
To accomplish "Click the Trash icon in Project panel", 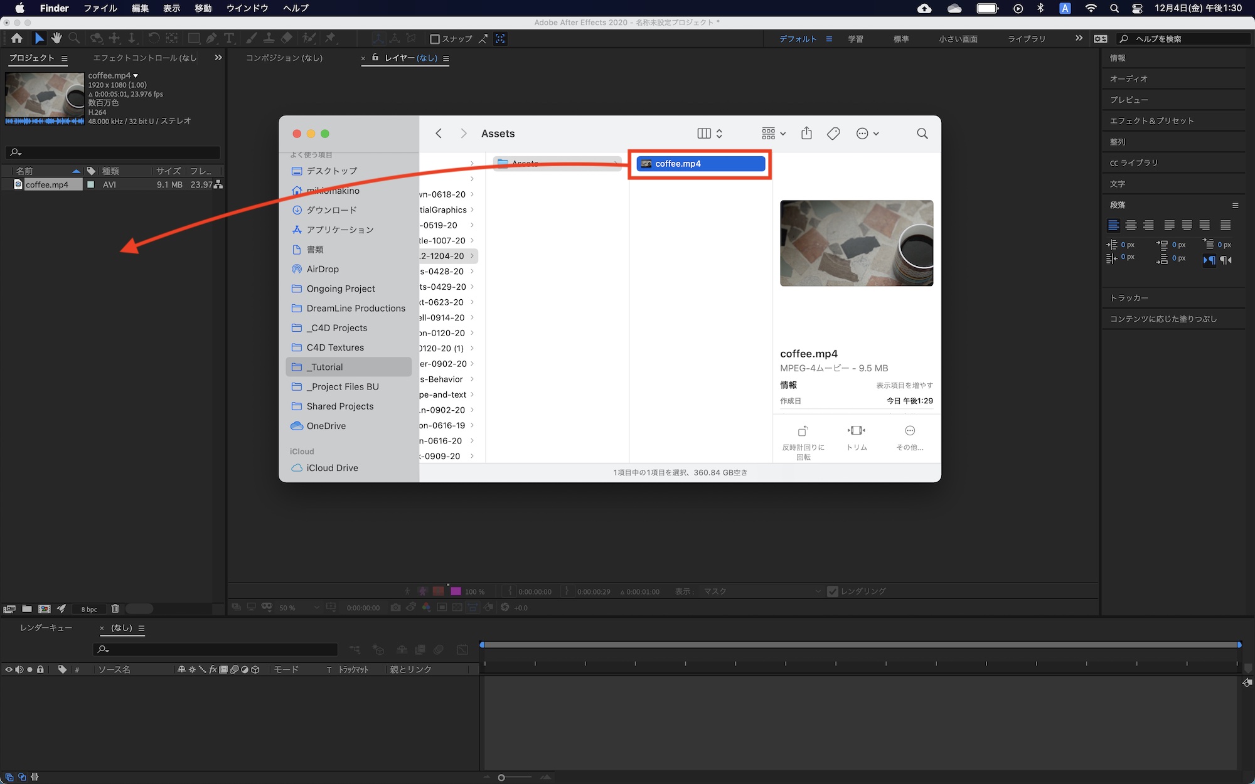I will click(115, 608).
